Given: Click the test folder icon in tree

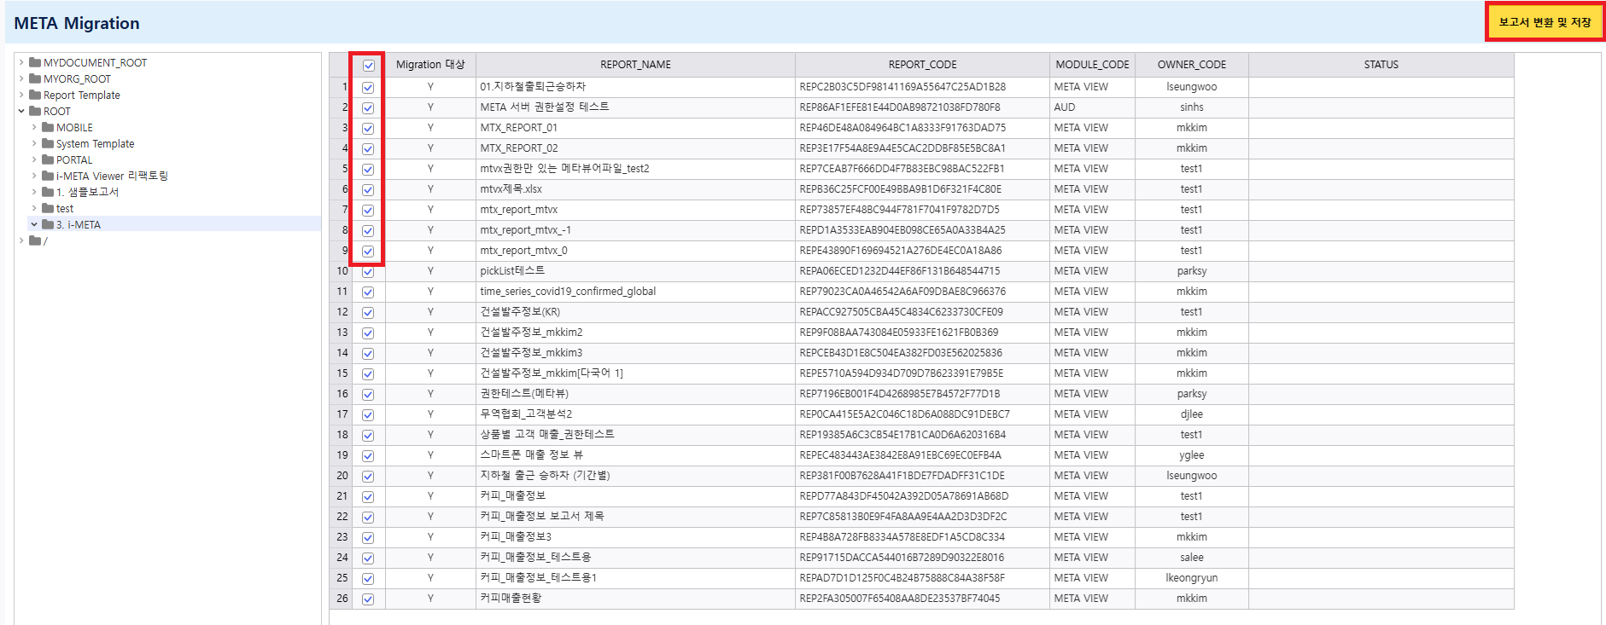Looking at the screenshot, I should (48, 208).
